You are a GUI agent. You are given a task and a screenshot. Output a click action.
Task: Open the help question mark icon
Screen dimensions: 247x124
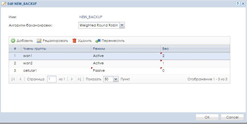click(x=238, y=3)
